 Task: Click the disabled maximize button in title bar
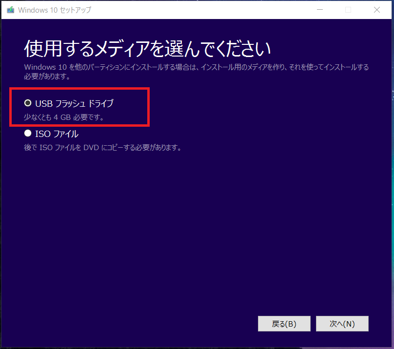[348, 10]
